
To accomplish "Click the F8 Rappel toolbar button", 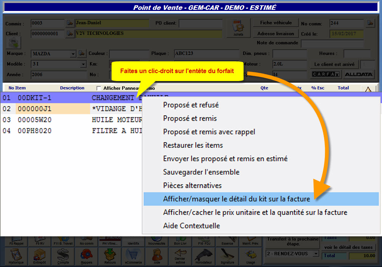I will (16, 241).
